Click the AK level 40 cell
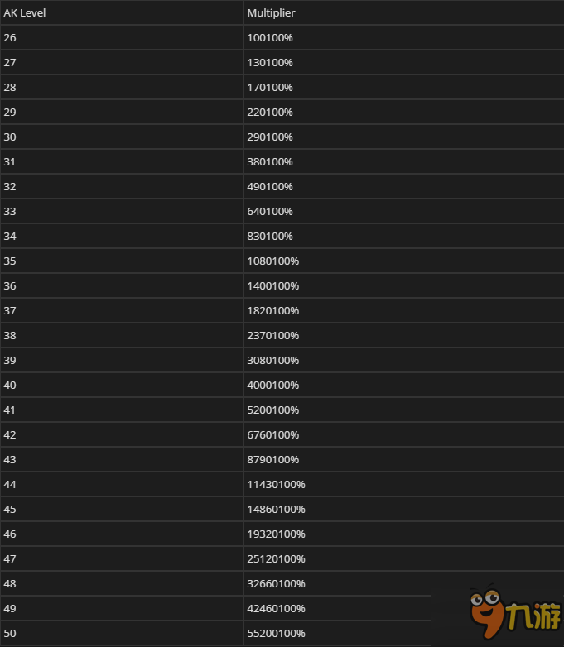 122,385
